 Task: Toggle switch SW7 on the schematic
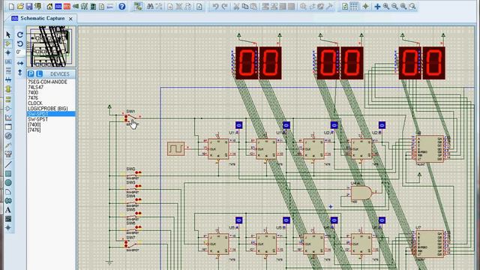(x=132, y=244)
